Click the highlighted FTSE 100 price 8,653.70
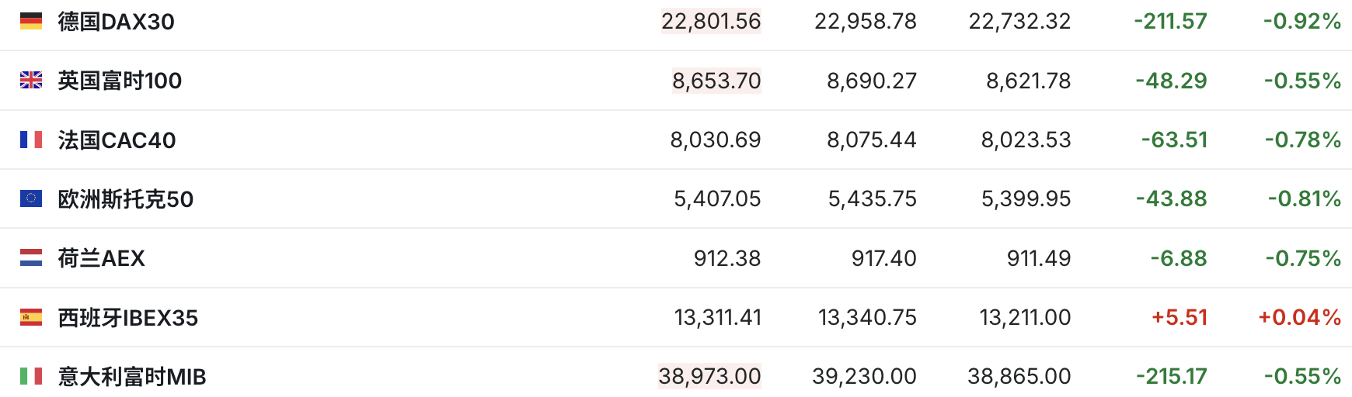The image size is (1352, 397). click(716, 81)
